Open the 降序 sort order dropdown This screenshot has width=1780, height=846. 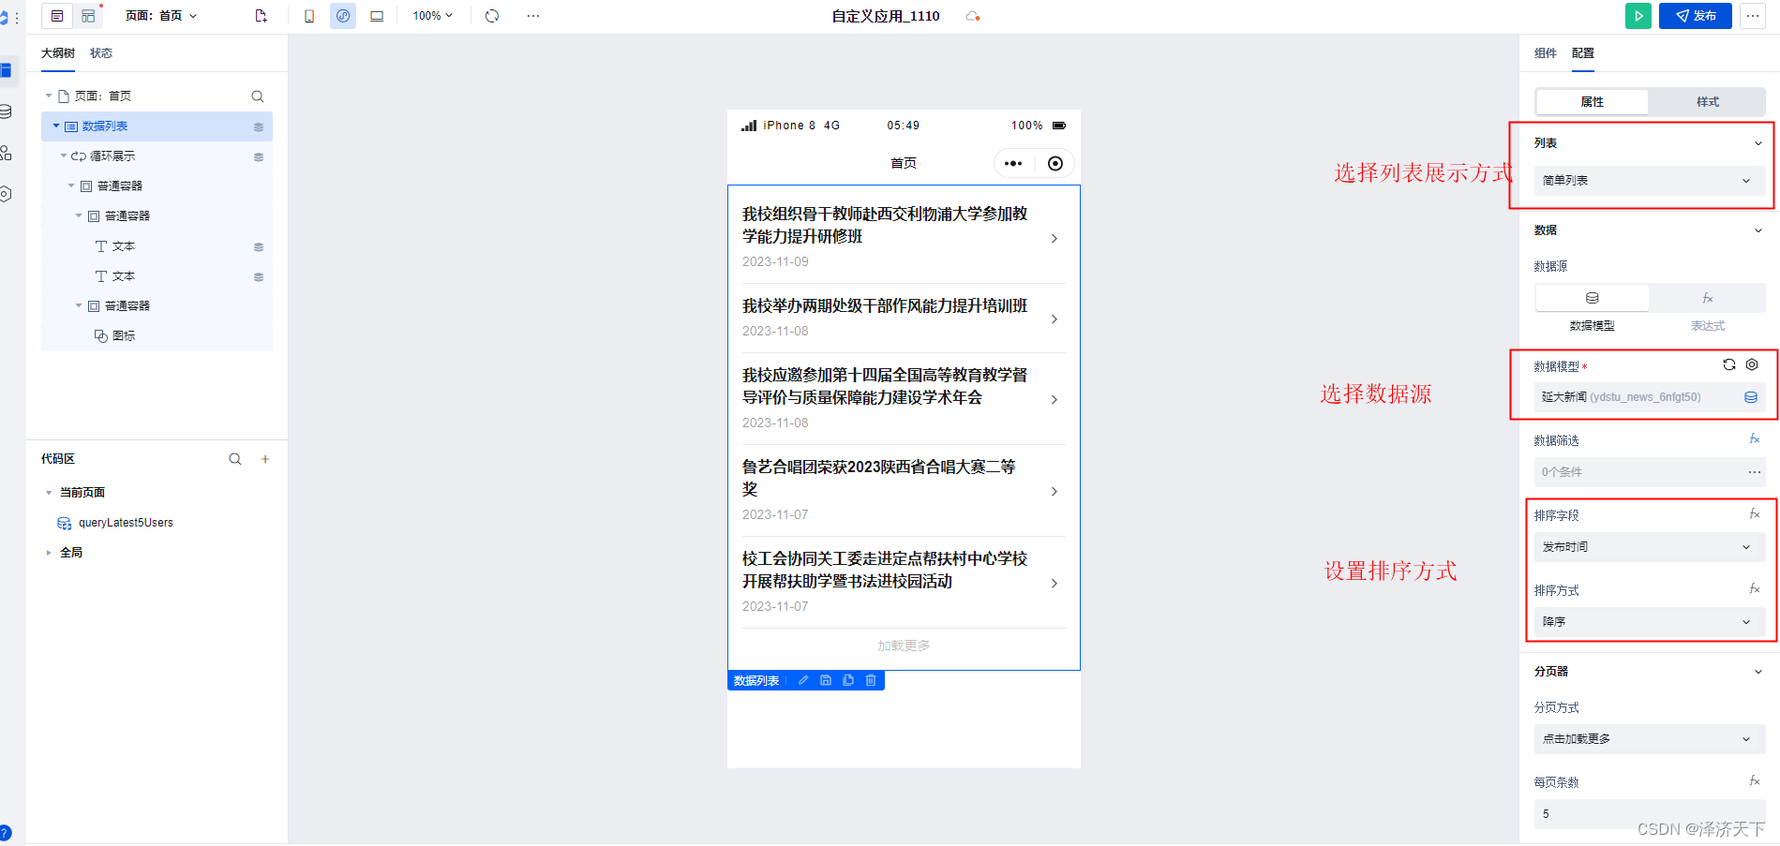(x=1649, y=622)
